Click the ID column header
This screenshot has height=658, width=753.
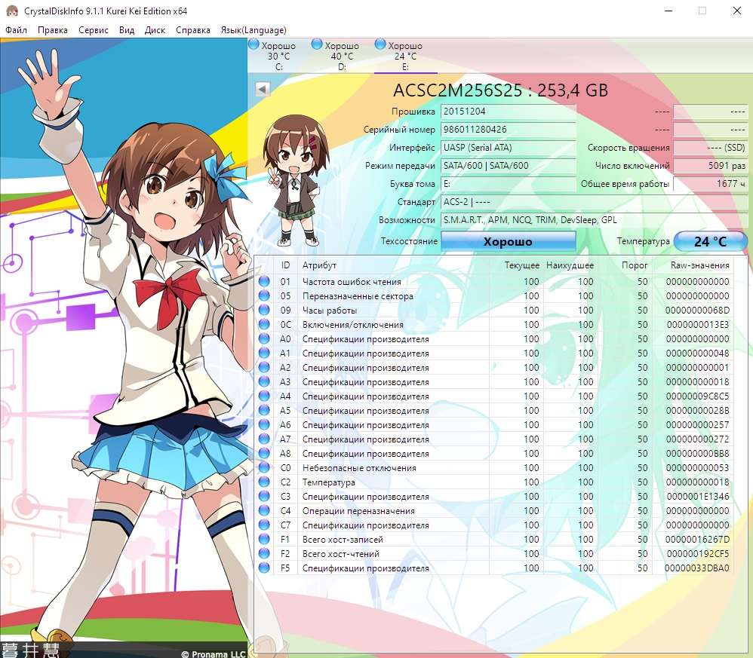click(285, 265)
